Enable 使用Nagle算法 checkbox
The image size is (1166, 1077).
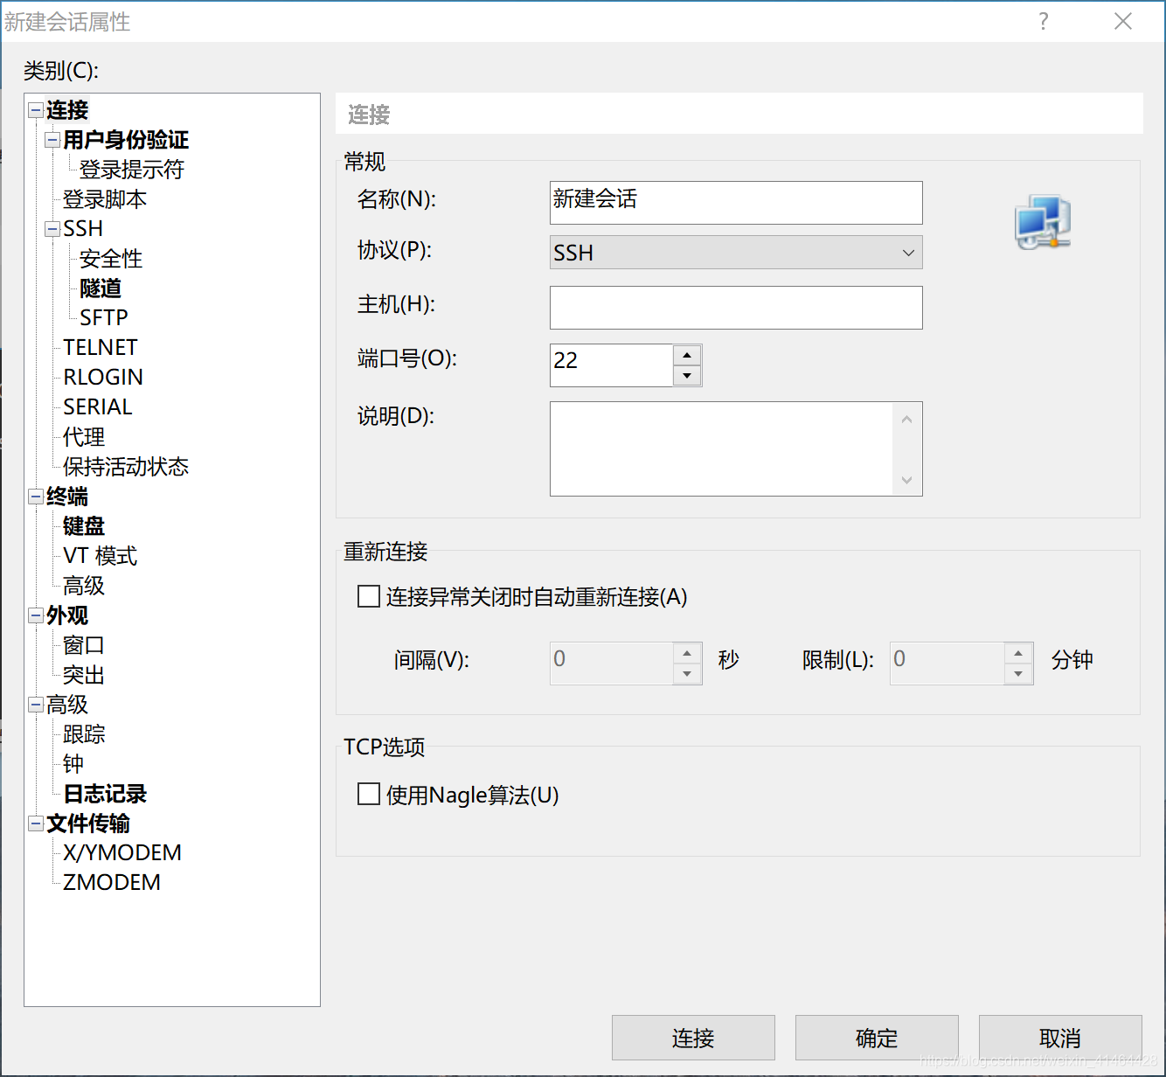pyautogui.click(x=368, y=794)
